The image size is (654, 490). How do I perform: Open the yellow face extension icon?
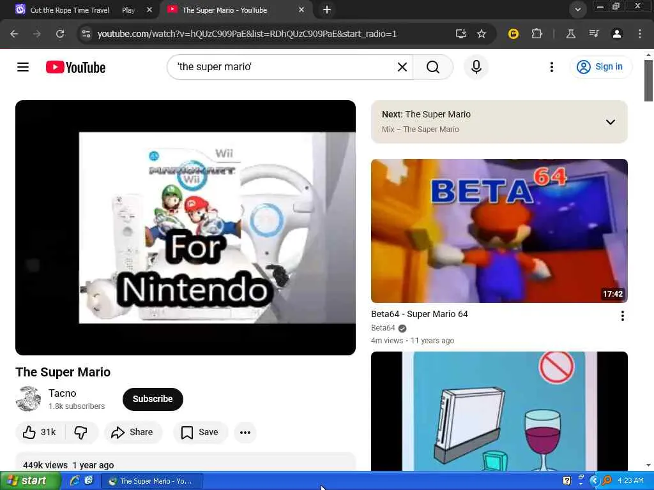click(x=513, y=34)
